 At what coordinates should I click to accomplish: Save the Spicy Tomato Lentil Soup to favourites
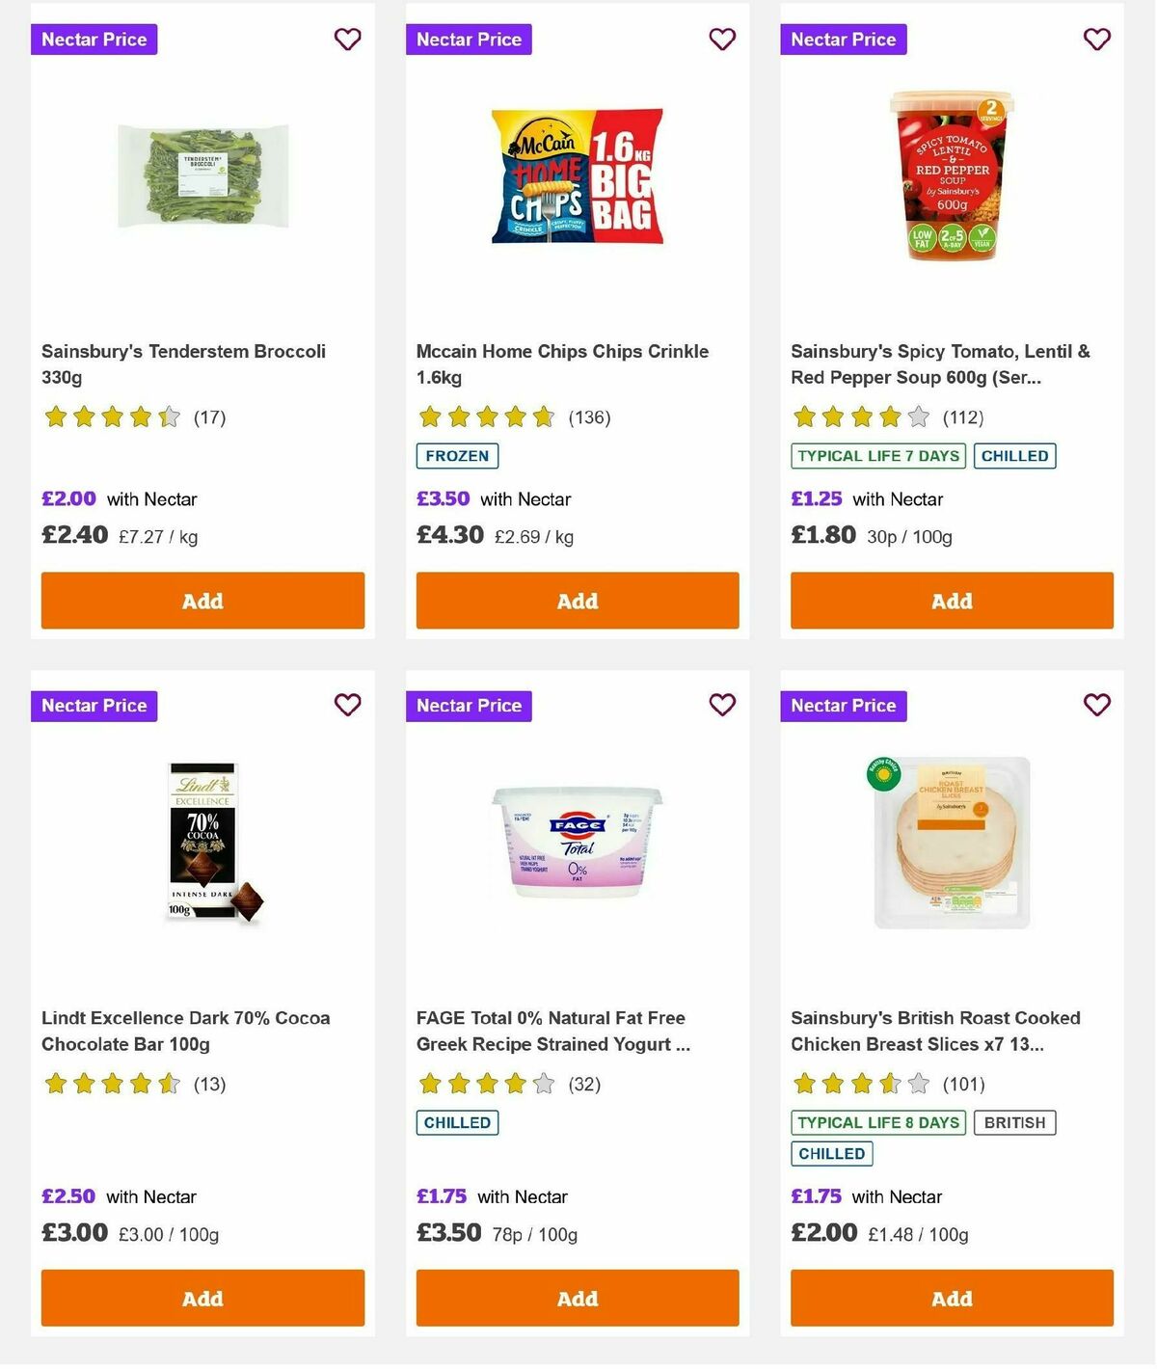[x=1096, y=40]
